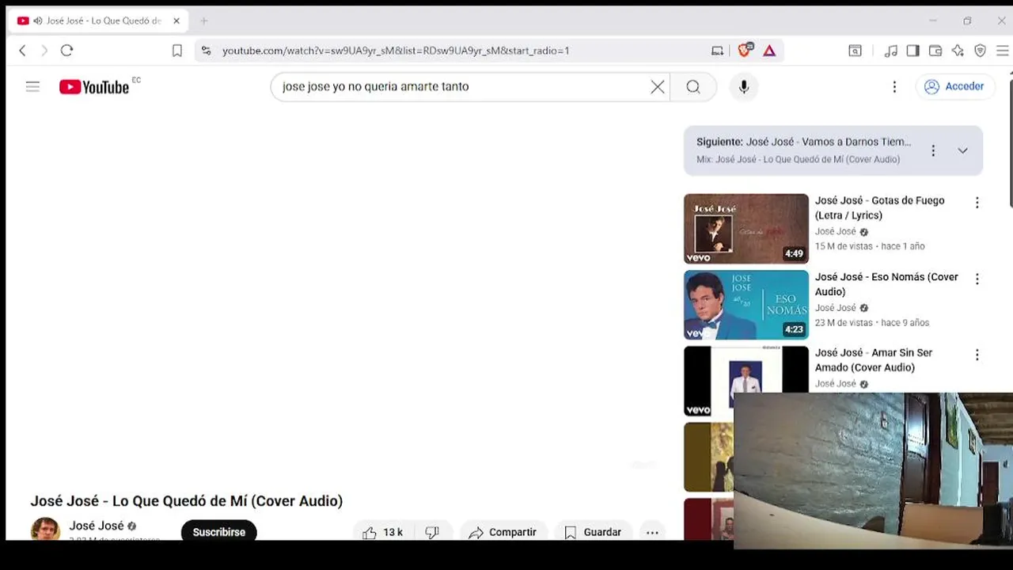Open site information icon beside URL
Screen dimensions: 1013x570
click(x=206, y=51)
